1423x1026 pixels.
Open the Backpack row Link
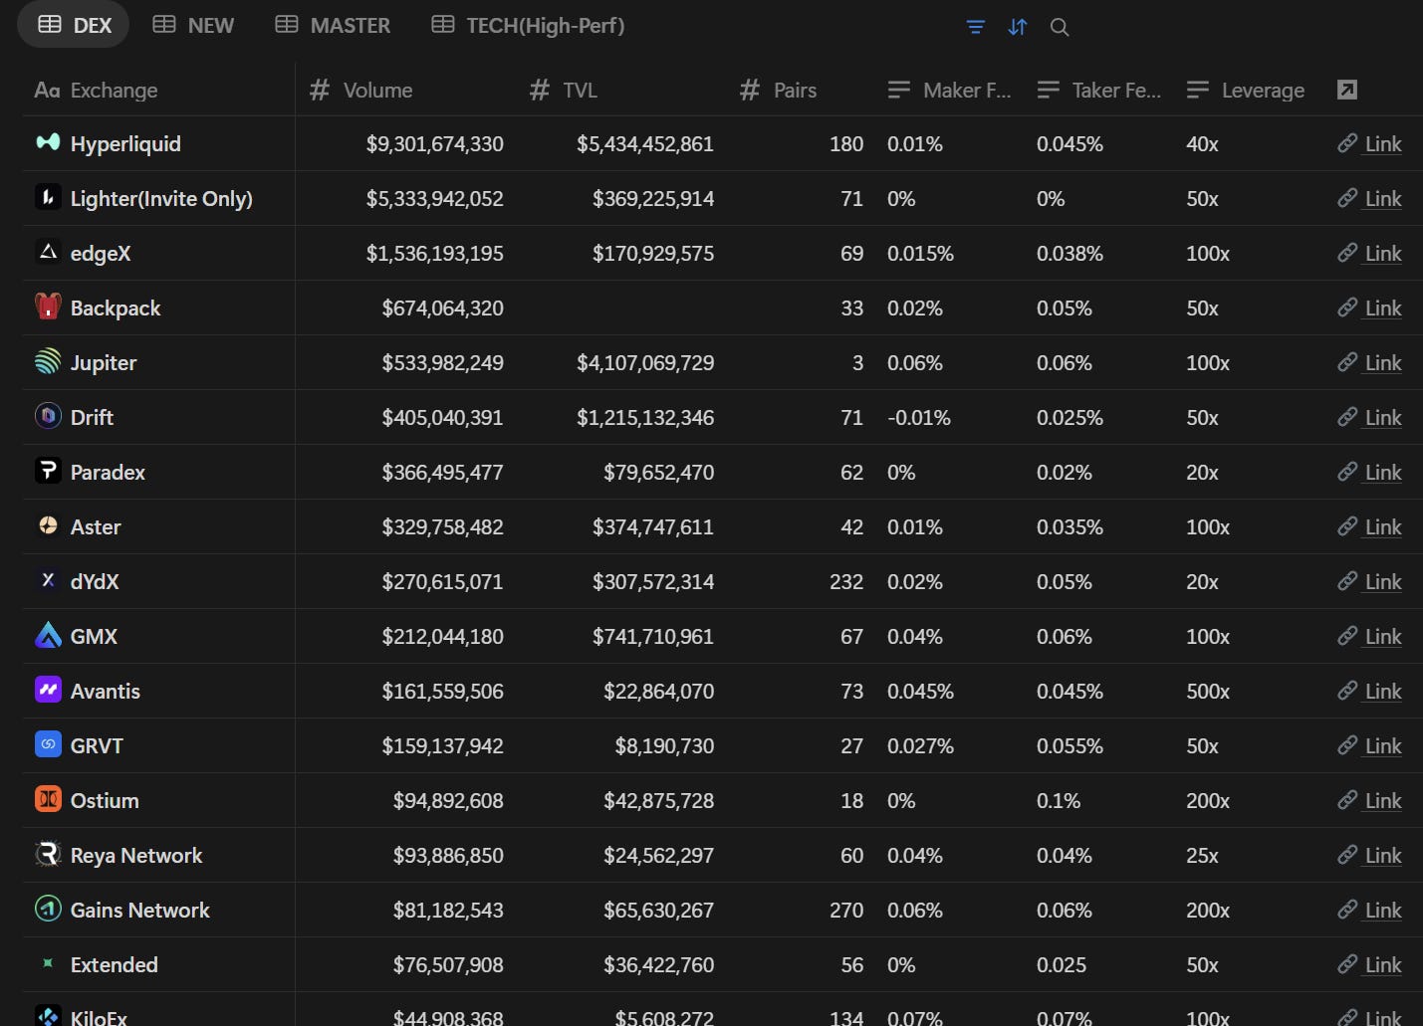tap(1383, 308)
